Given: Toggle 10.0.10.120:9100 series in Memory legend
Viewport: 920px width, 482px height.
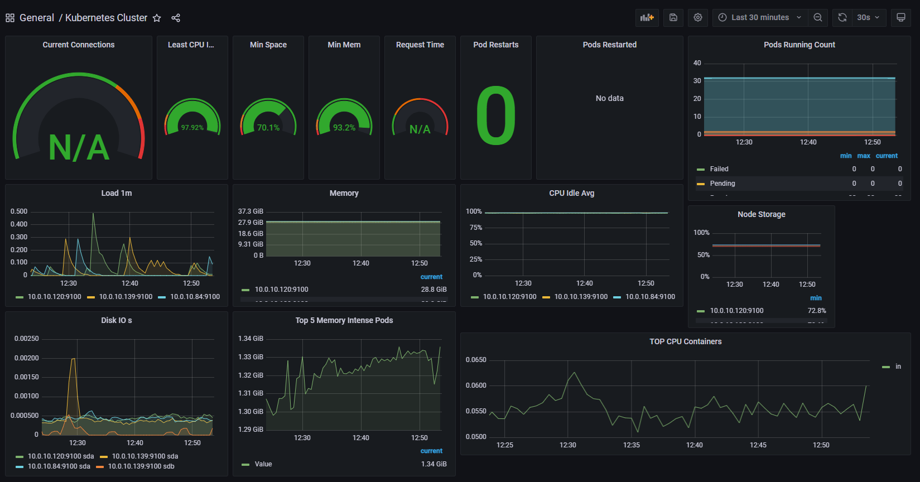Looking at the screenshot, I should tap(282, 290).
